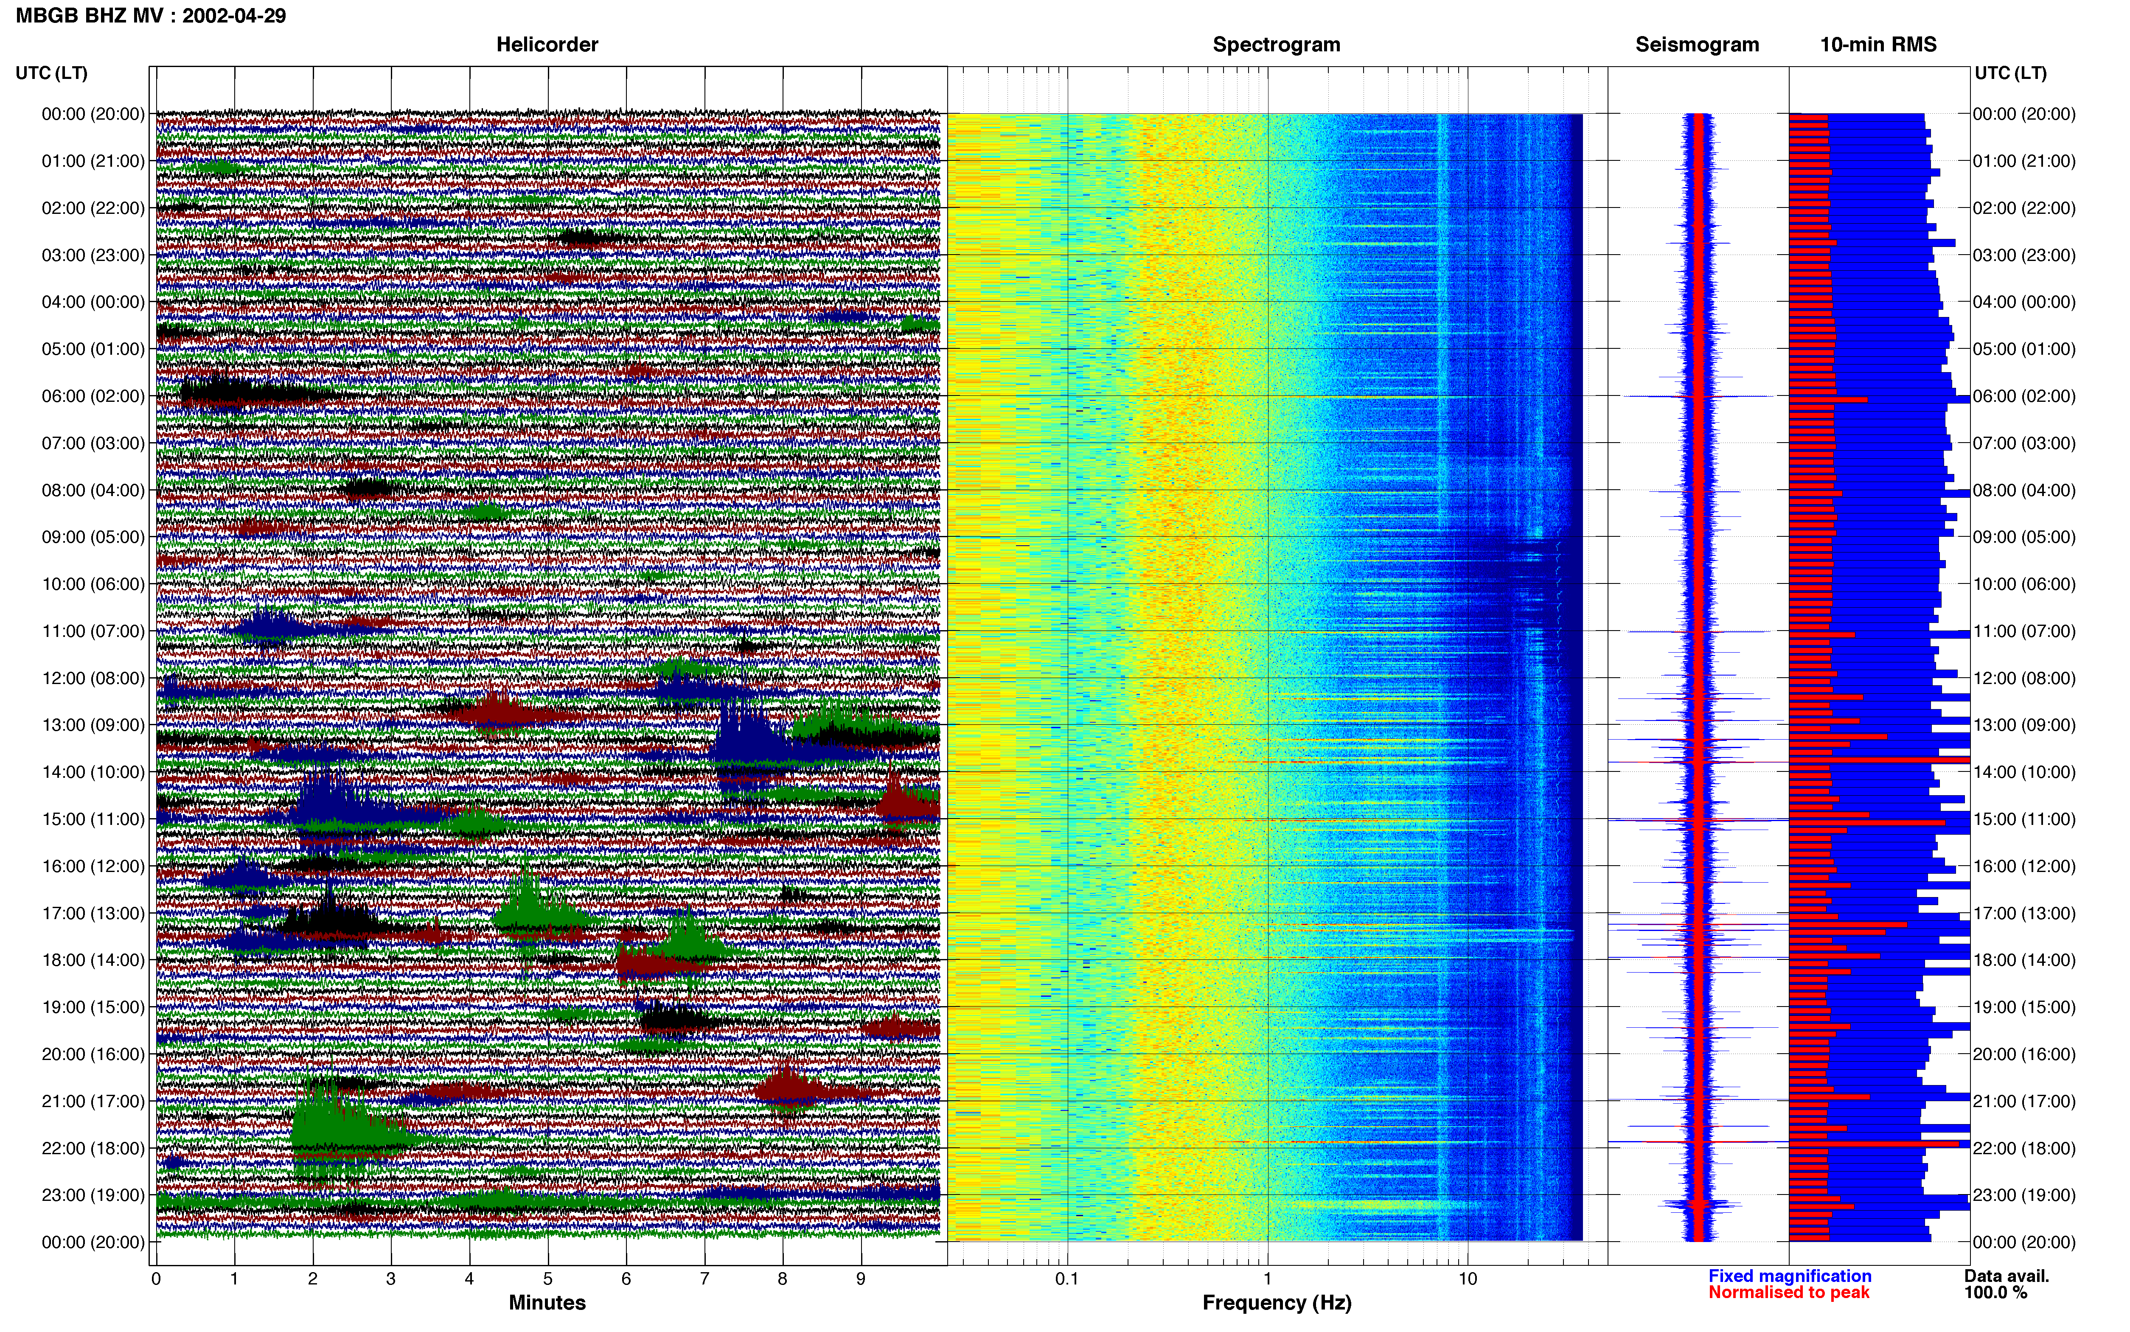Click the 'Minutes' x-axis label
The height and width of the screenshot is (1332, 2130).
[547, 1303]
